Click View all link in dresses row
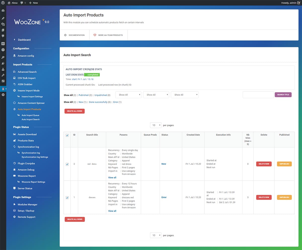302x250 pixels. tap(112, 211)
